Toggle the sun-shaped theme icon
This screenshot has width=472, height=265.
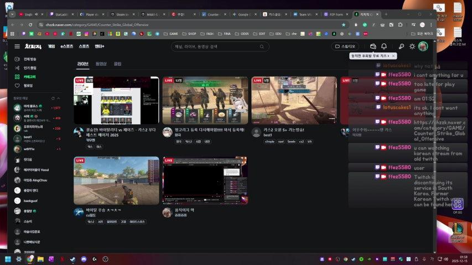coord(412,46)
